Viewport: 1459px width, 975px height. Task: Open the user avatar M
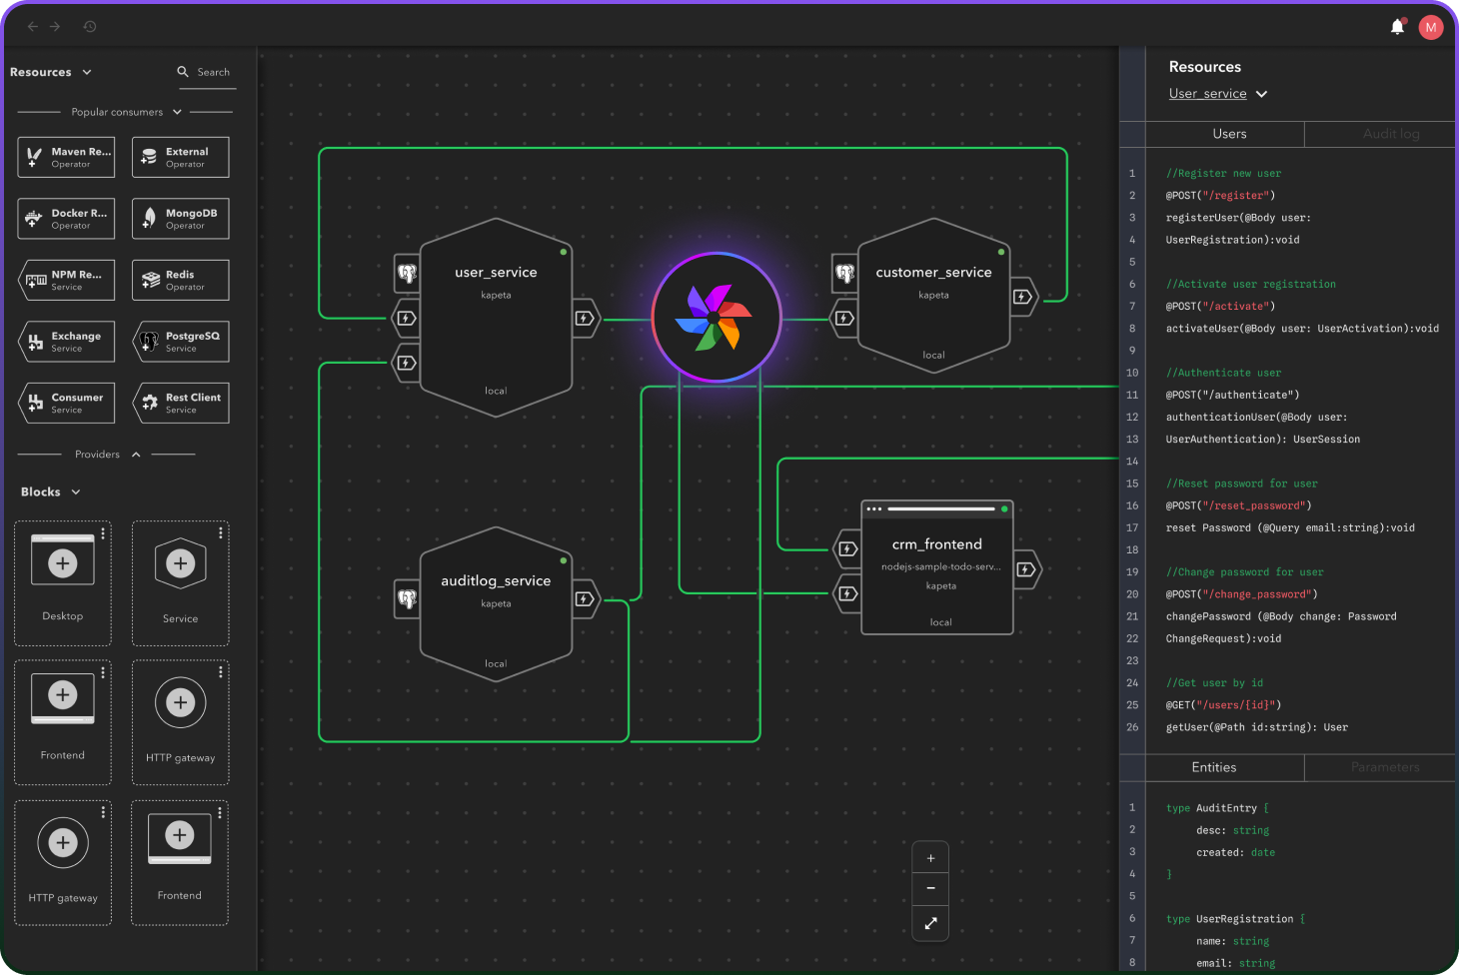pyautogui.click(x=1431, y=27)
